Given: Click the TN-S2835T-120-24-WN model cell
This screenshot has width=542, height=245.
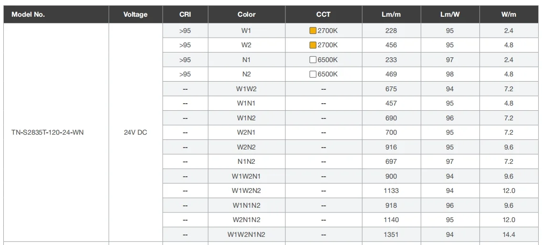Looking at the screenshot, I should coord(48,132).
